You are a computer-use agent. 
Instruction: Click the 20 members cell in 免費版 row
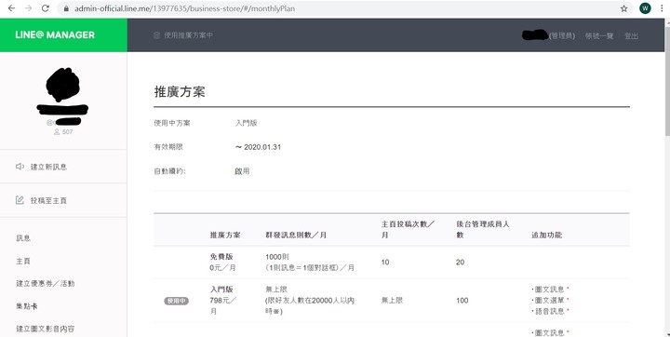click(x=460, y=263)
